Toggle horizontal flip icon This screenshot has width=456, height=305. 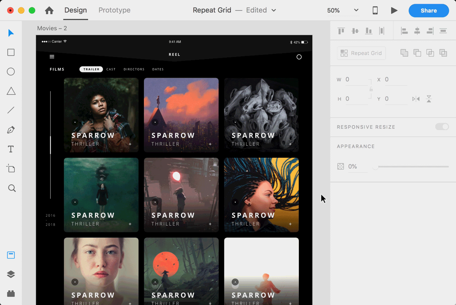click(416, 99)
